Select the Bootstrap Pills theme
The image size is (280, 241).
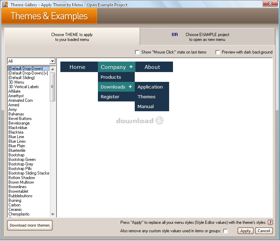[20, 169]
